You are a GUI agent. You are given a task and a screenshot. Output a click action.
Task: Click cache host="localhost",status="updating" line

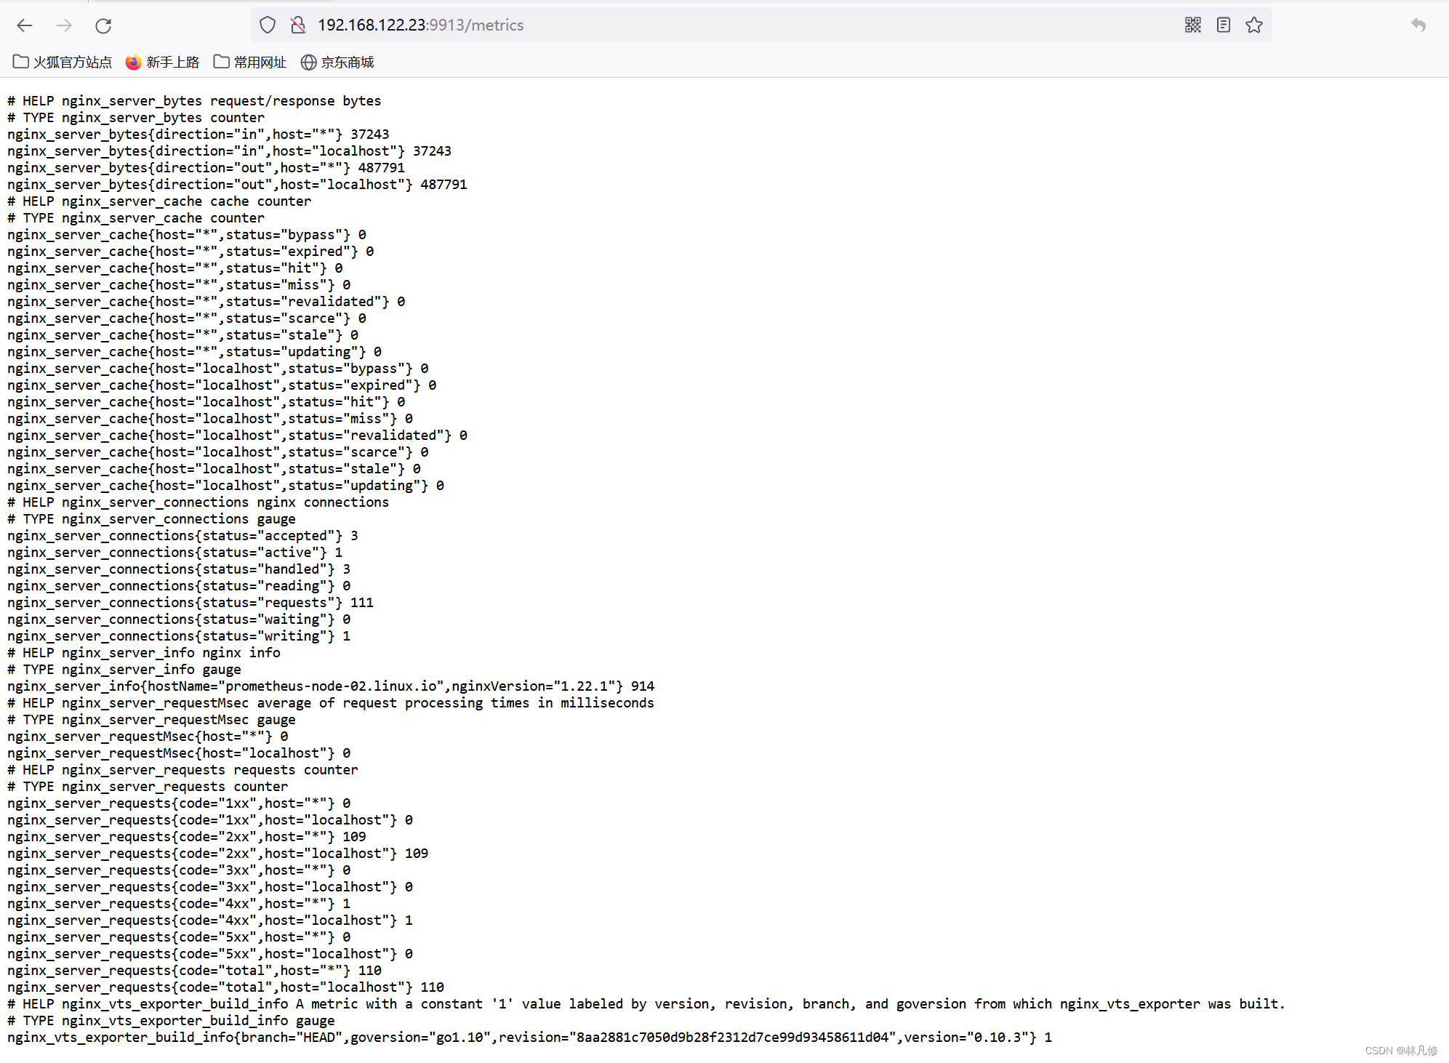pyautogui.click(x=225, y=486)
